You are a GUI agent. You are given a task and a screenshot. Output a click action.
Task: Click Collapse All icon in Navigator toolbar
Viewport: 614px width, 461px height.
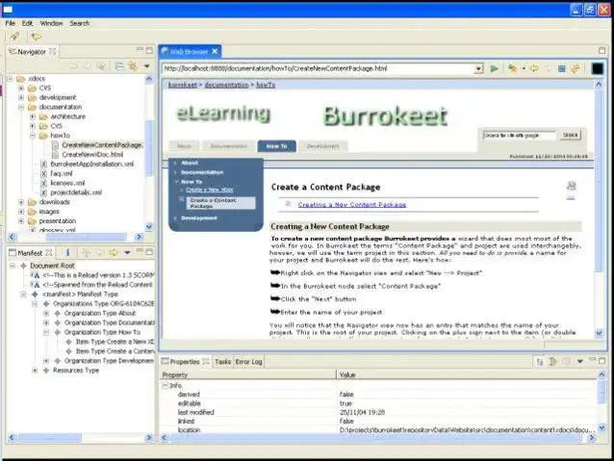click(119, 66)
